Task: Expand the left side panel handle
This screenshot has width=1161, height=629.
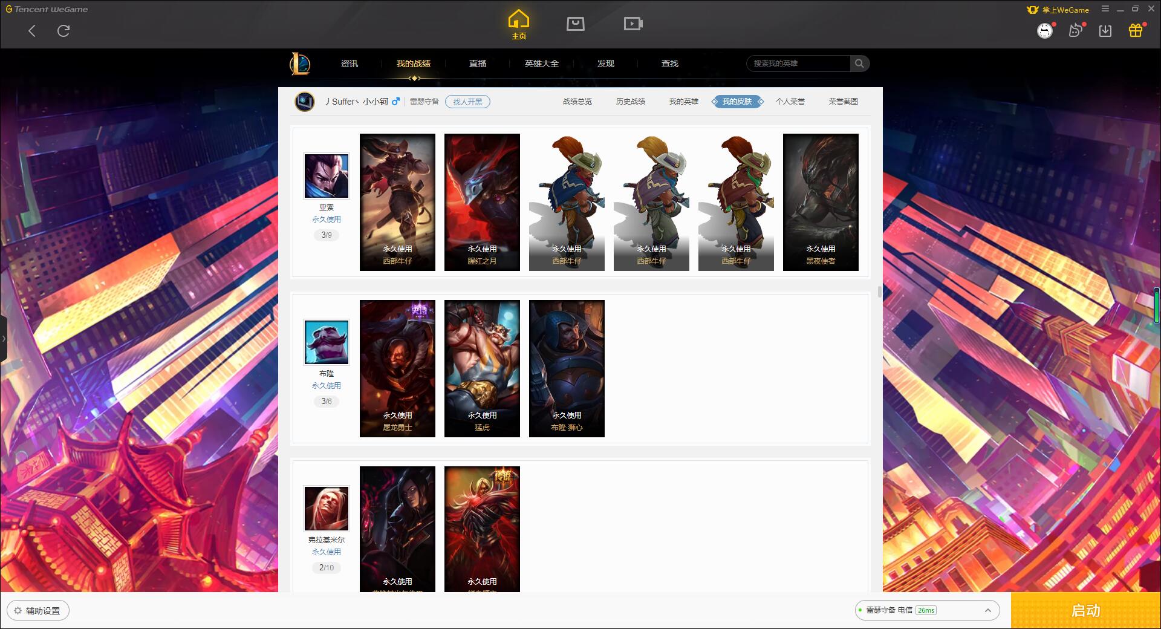Action: (4, 339)
